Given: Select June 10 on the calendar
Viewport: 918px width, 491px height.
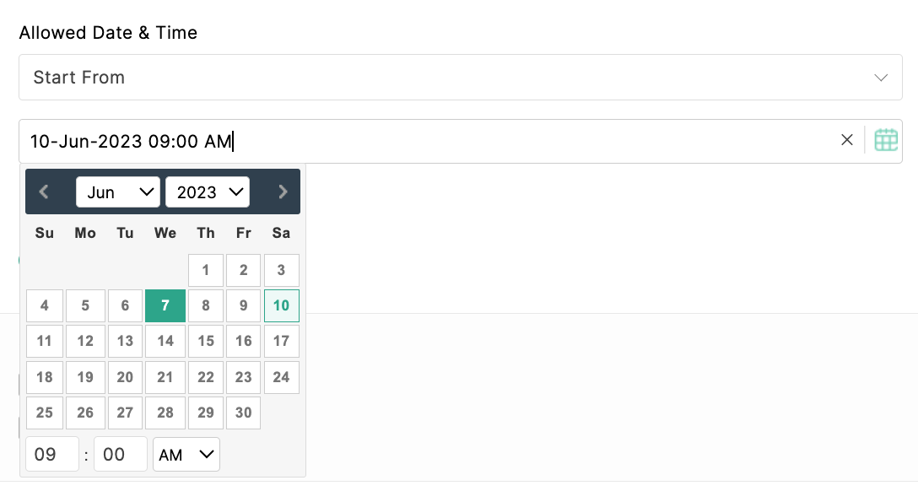Looking at the screenshot, I should [282, 305].
